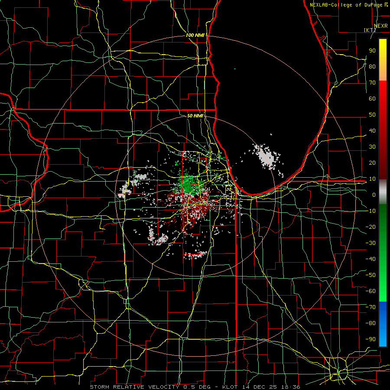
Task: Click the -70 value on the velocity scale
Action: coord(370,307)
